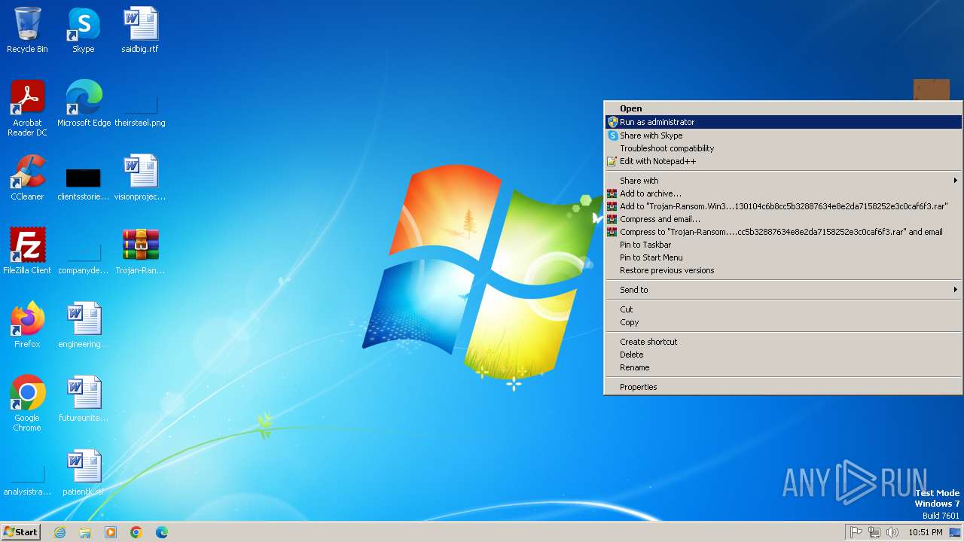The height and width of the screenshot is (542, 964).
Task: Choose Cut from context menu
Action: [783, 309]
